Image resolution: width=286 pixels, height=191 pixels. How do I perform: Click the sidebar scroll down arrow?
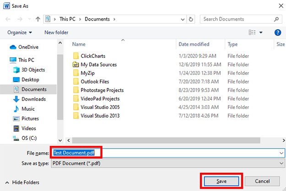coord(60,140)
